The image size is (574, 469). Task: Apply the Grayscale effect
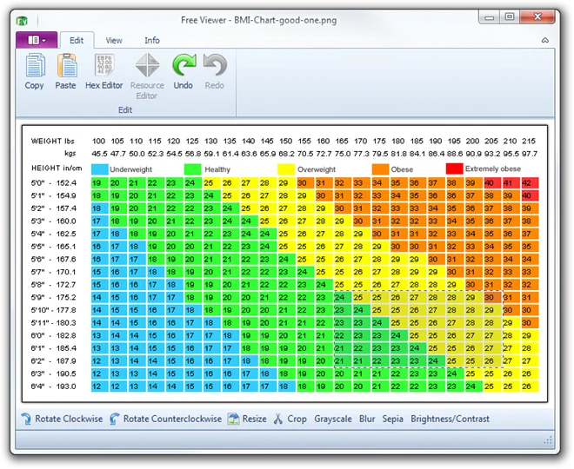pos(333,419)
